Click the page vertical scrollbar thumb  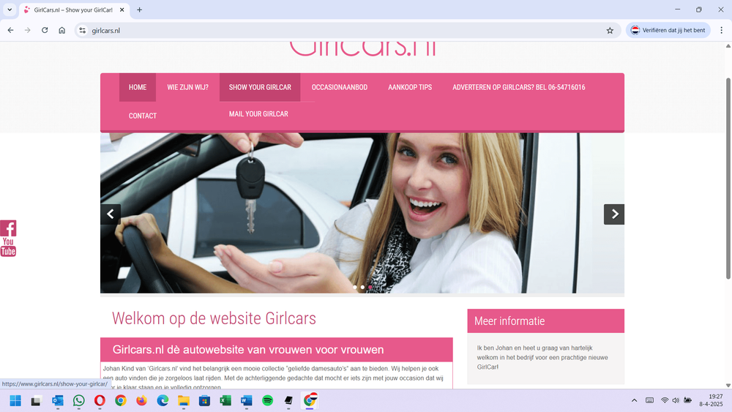click(728, 179)
